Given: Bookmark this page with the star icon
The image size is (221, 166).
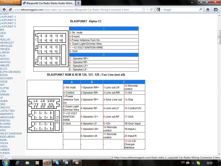Looking at the screenshot, I should click(x=143, y=10).
